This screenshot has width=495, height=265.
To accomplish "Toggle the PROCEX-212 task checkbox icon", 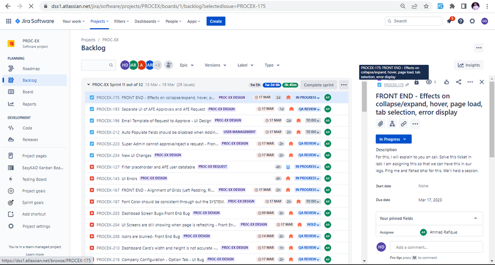I will click(92, 132).
